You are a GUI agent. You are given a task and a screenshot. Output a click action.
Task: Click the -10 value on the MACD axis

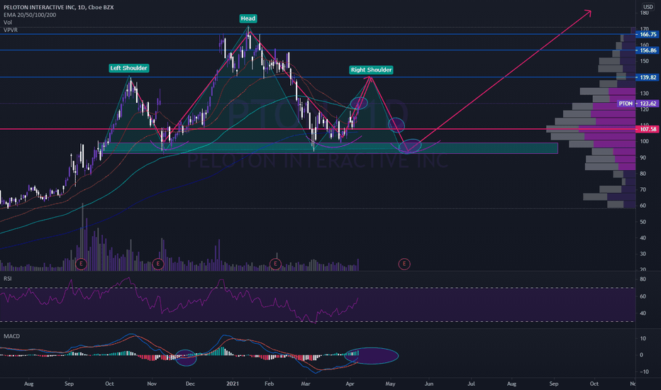click(x=643, y=372)
